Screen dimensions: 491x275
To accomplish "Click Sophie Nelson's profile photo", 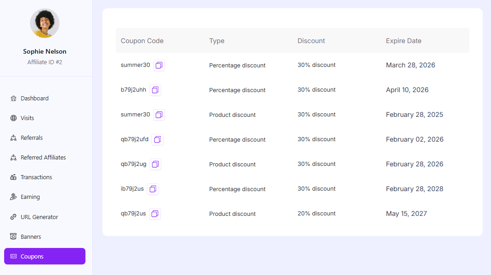I will point(45,23).
